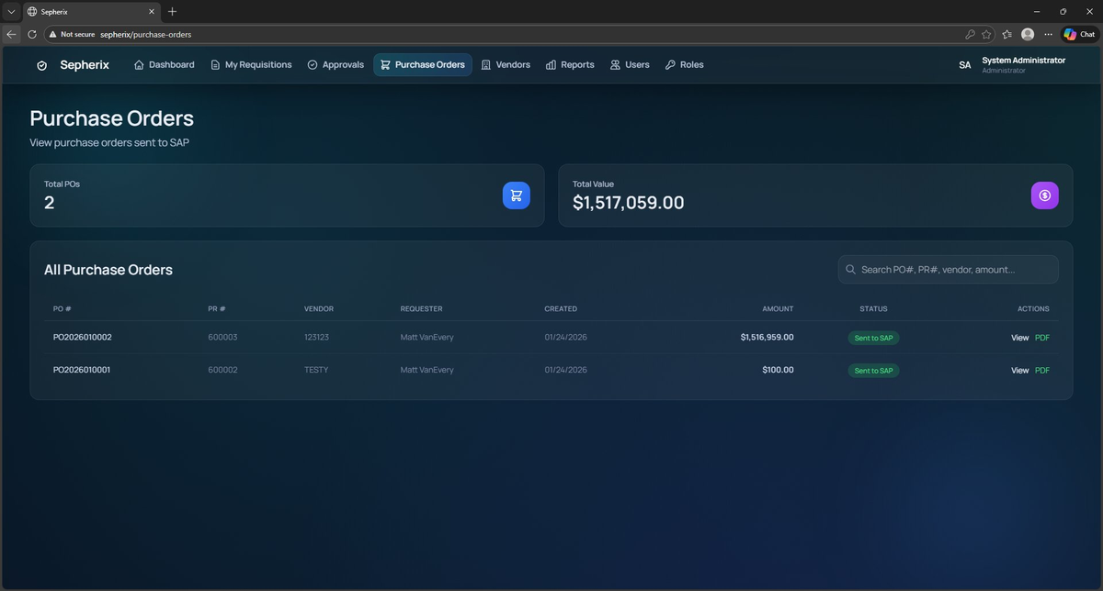
Task: Bookmark this page with star icon
Action: point(986,34)
